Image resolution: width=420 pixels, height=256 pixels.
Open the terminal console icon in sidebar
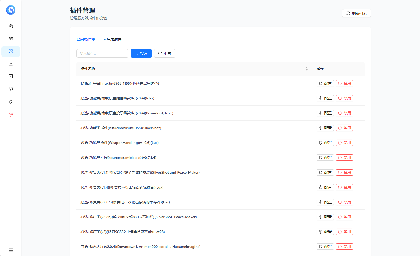pyautogui.click(x=11, y=76)
